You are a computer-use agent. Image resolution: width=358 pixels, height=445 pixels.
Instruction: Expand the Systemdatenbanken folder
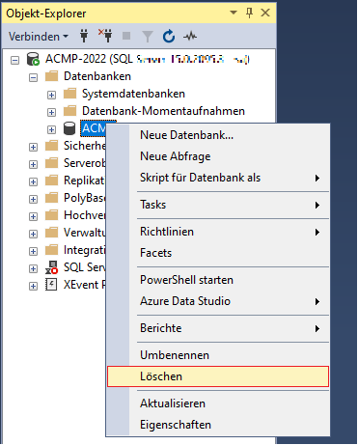click(x=51, y=95)
